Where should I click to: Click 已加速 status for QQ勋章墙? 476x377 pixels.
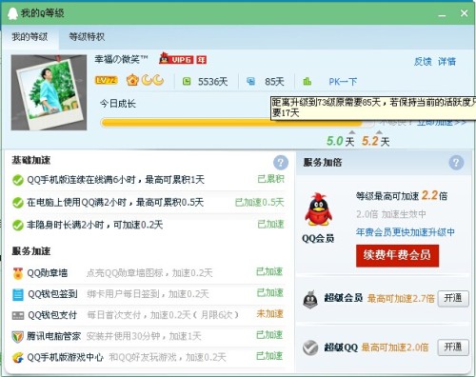click(269, 272)
